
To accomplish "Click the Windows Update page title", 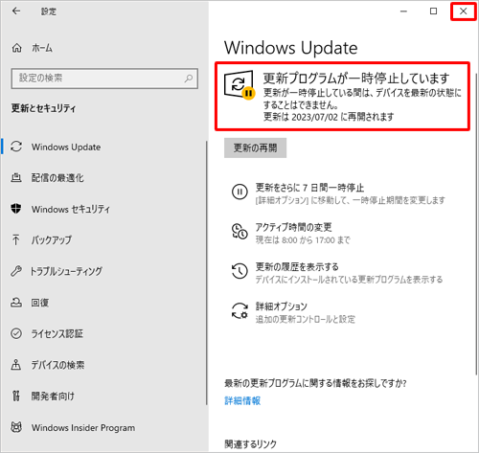I will [x=291, y=48].
